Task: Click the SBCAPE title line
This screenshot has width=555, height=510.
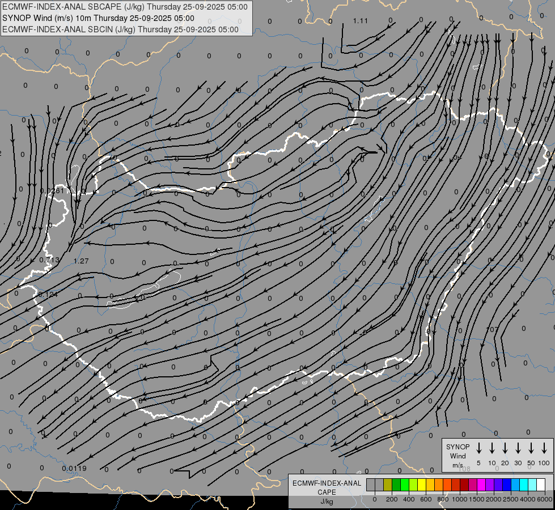Action: tap(125, 7)
